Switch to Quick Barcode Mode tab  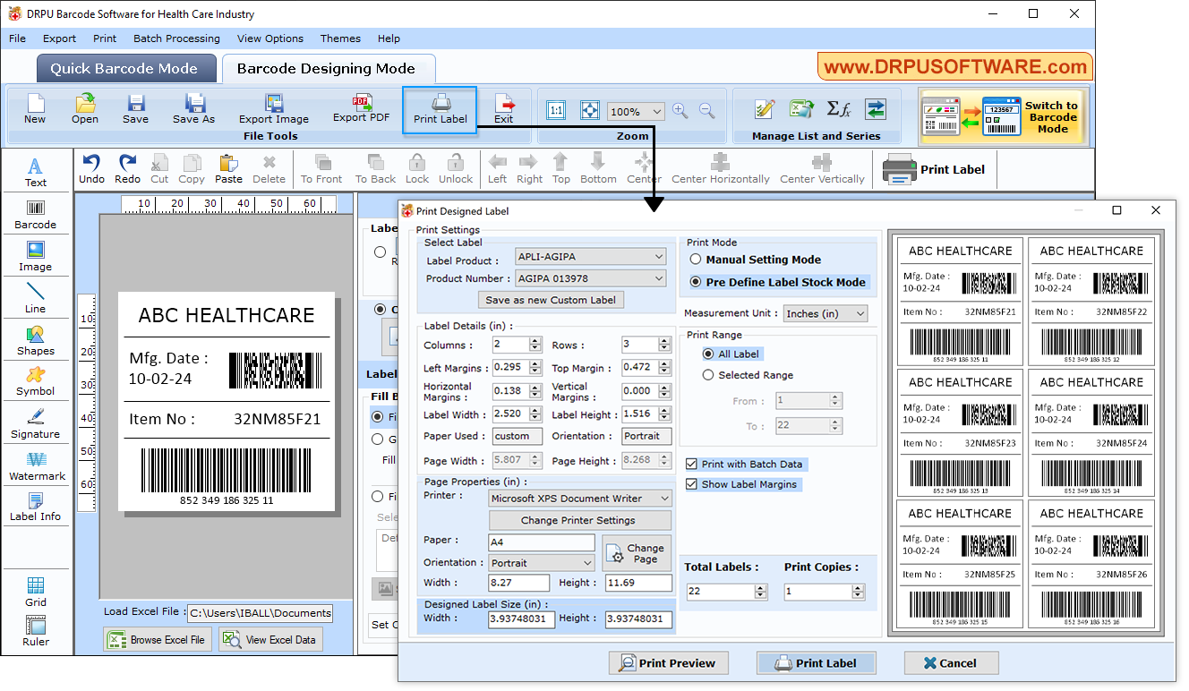[125, 67]
